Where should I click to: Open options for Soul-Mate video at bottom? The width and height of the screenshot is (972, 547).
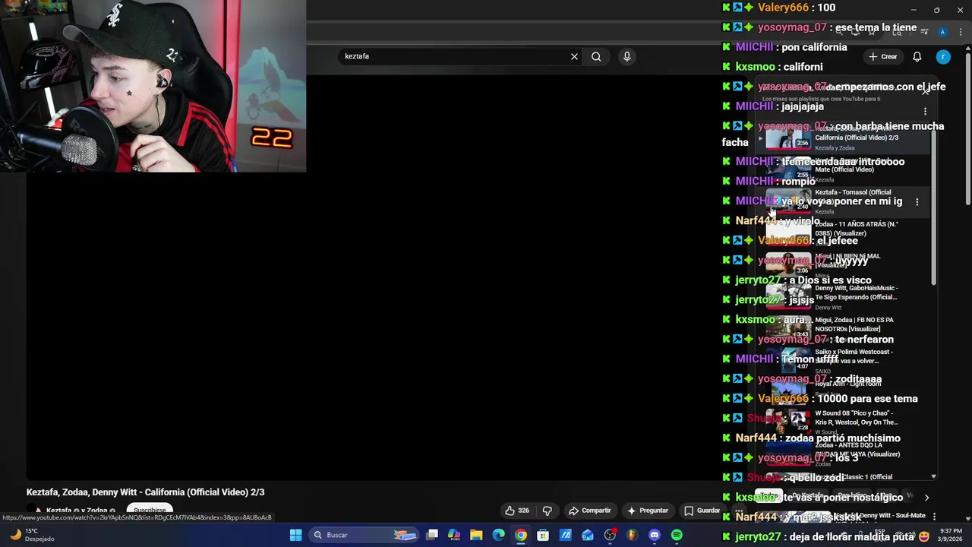(933, 517)
